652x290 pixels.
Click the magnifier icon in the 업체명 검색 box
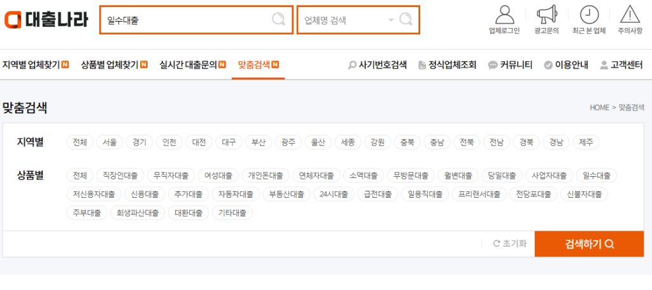[x=406, y=20]
